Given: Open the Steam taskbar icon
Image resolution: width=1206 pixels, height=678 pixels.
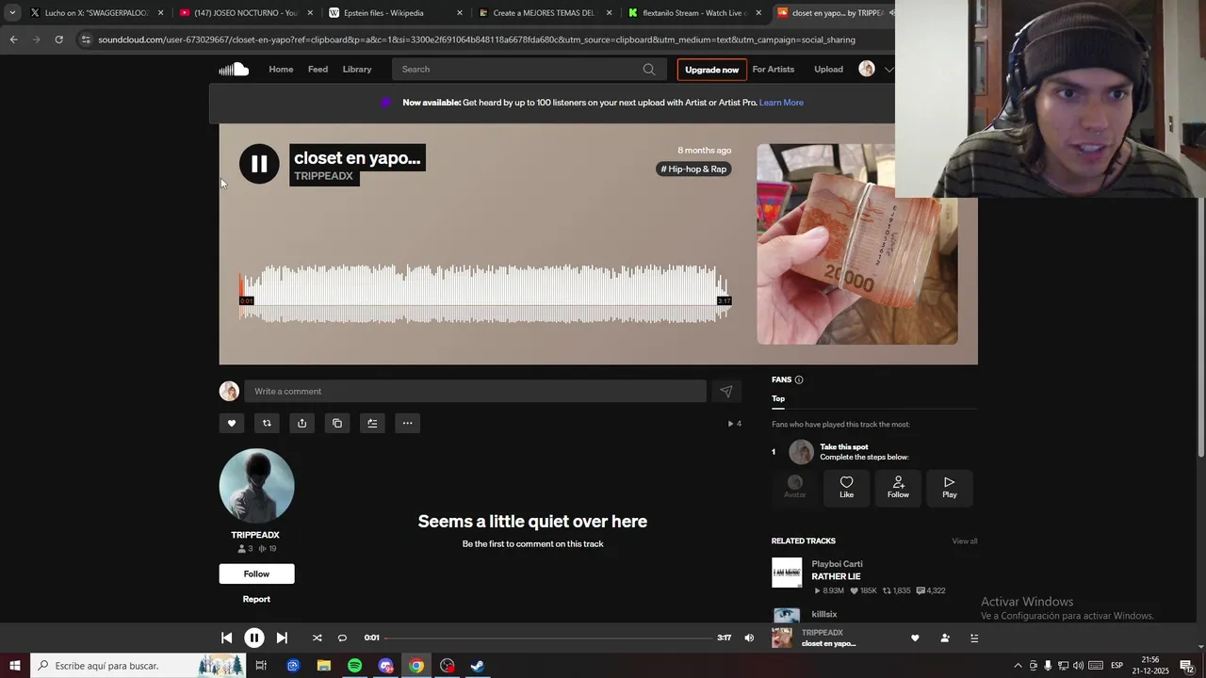Looking at the screenshot, I should click(x=478, y=666).
